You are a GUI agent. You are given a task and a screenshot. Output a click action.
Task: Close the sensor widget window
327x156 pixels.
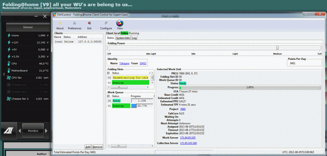(x=45, y=16)
